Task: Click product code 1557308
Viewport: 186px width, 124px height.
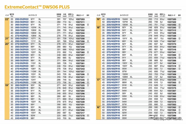Action: [x=172, y=74]
